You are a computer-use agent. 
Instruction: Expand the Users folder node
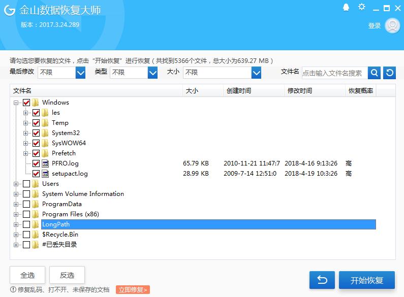16,184
